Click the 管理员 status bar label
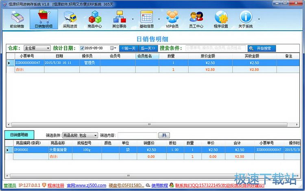 pyautogui.click(x=10, y=185)
